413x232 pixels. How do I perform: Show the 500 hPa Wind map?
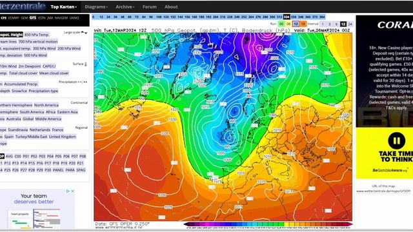coord(35,55)
